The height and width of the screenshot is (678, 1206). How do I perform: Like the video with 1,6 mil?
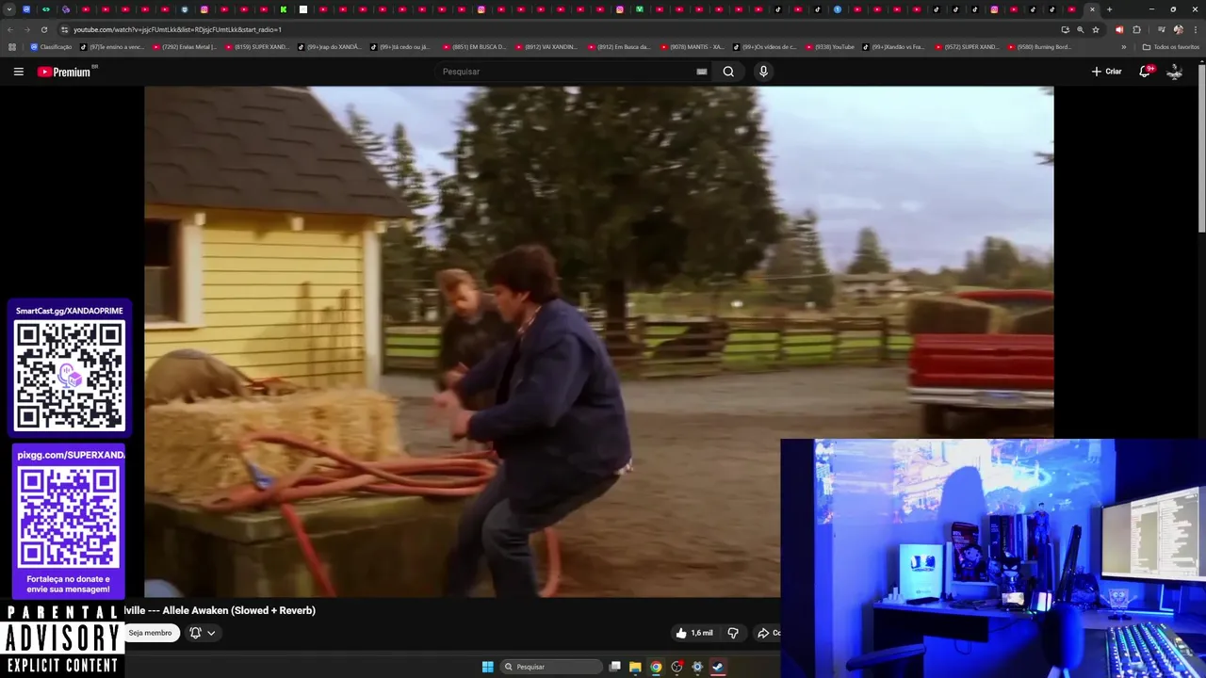(694, 633)
